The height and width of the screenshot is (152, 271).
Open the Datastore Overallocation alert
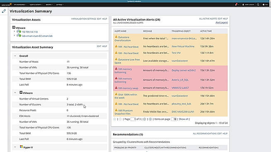123,39
